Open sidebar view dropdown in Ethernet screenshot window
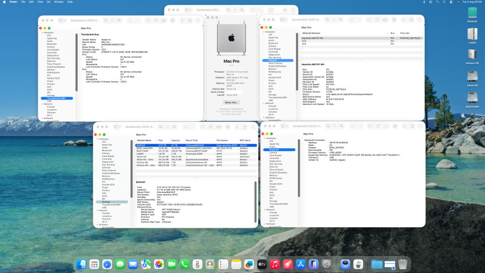The height and width of the screenshot is (273, 485). pos(284,20)
